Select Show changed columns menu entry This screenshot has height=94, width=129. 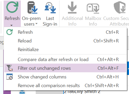pyautogui.click(x=65, y=77)
